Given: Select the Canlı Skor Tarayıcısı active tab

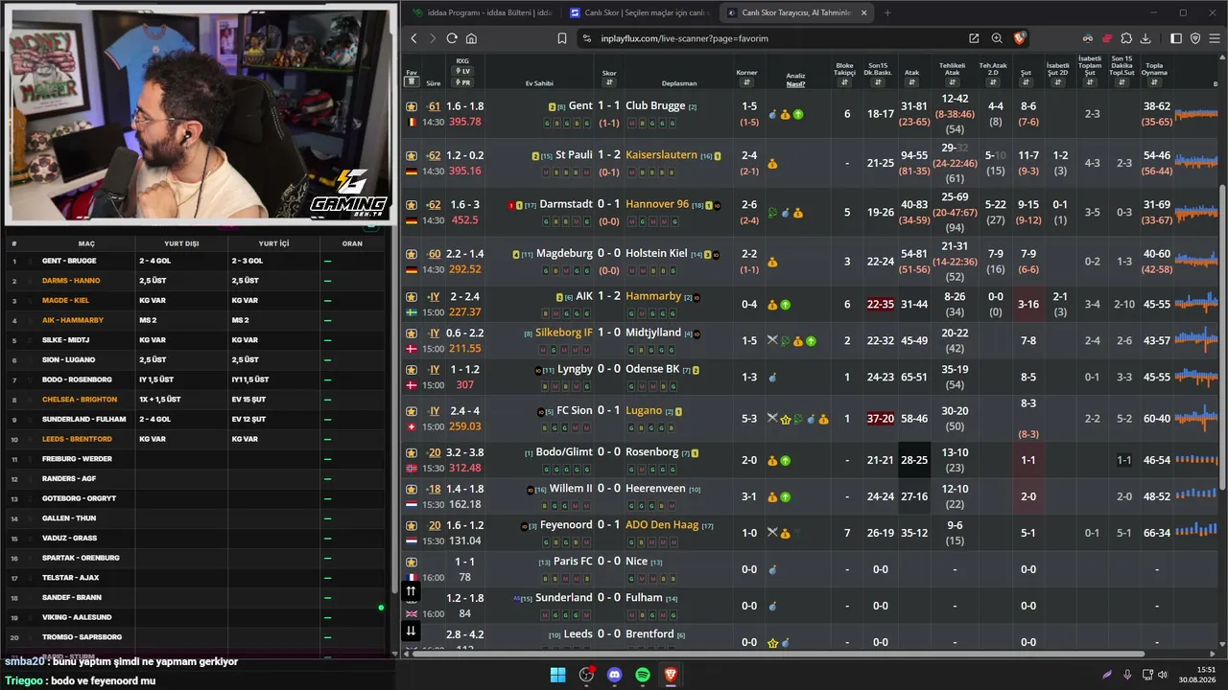Looking at the screenshot, I should tap(795, 12).
